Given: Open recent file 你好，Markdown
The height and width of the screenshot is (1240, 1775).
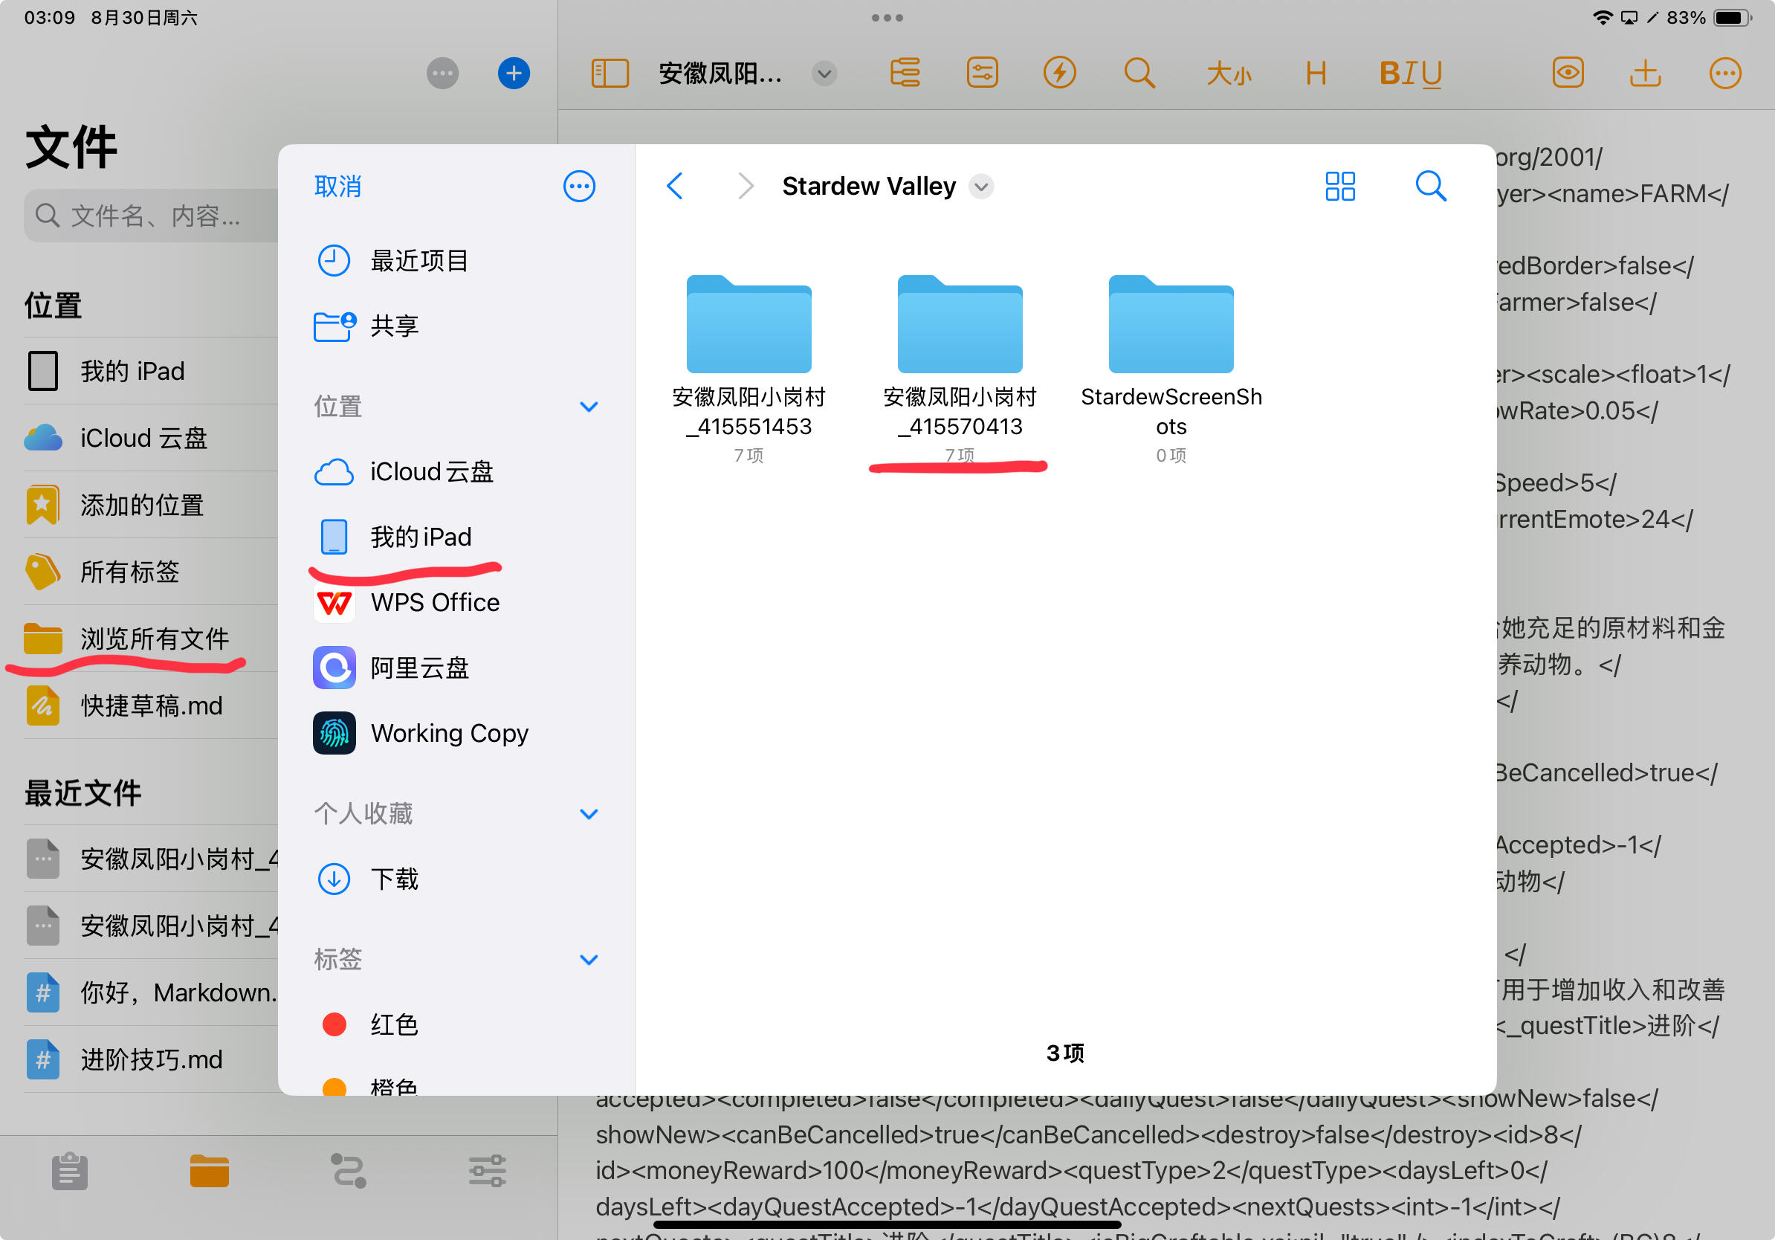Looking at the screenshot, I should (x=152, y=993).
